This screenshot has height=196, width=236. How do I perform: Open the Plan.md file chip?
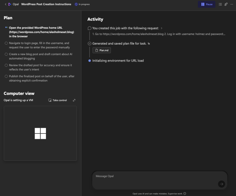tap(102, 50)
